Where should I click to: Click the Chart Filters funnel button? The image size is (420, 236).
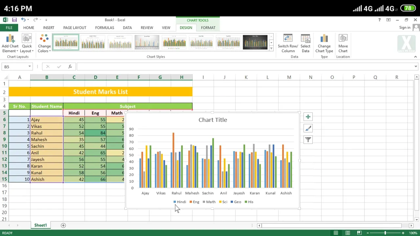click(x=308, y=140)
